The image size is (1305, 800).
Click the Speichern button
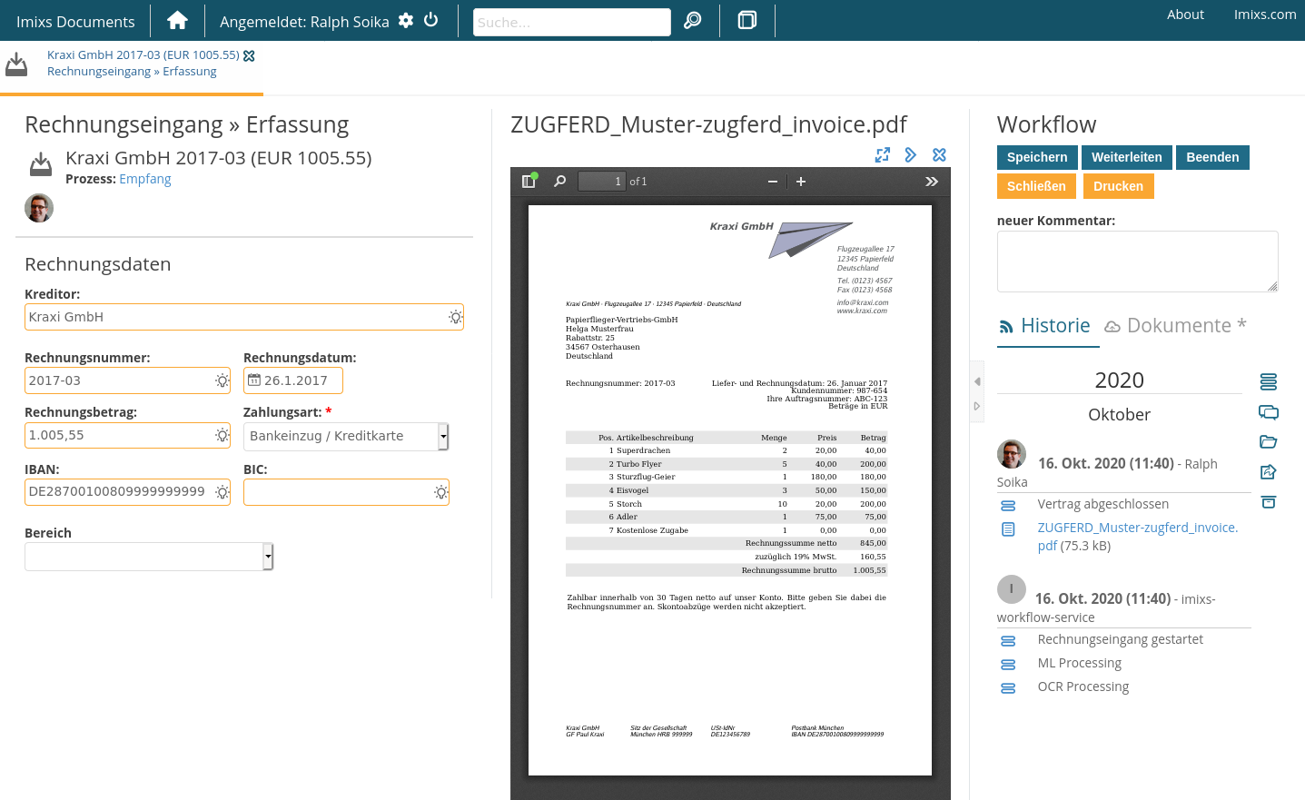1037,157
